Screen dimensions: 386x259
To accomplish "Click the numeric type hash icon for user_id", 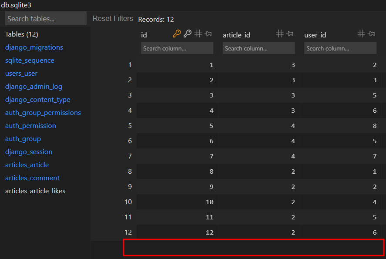I will pyautogui.click(x=361, y=34).
